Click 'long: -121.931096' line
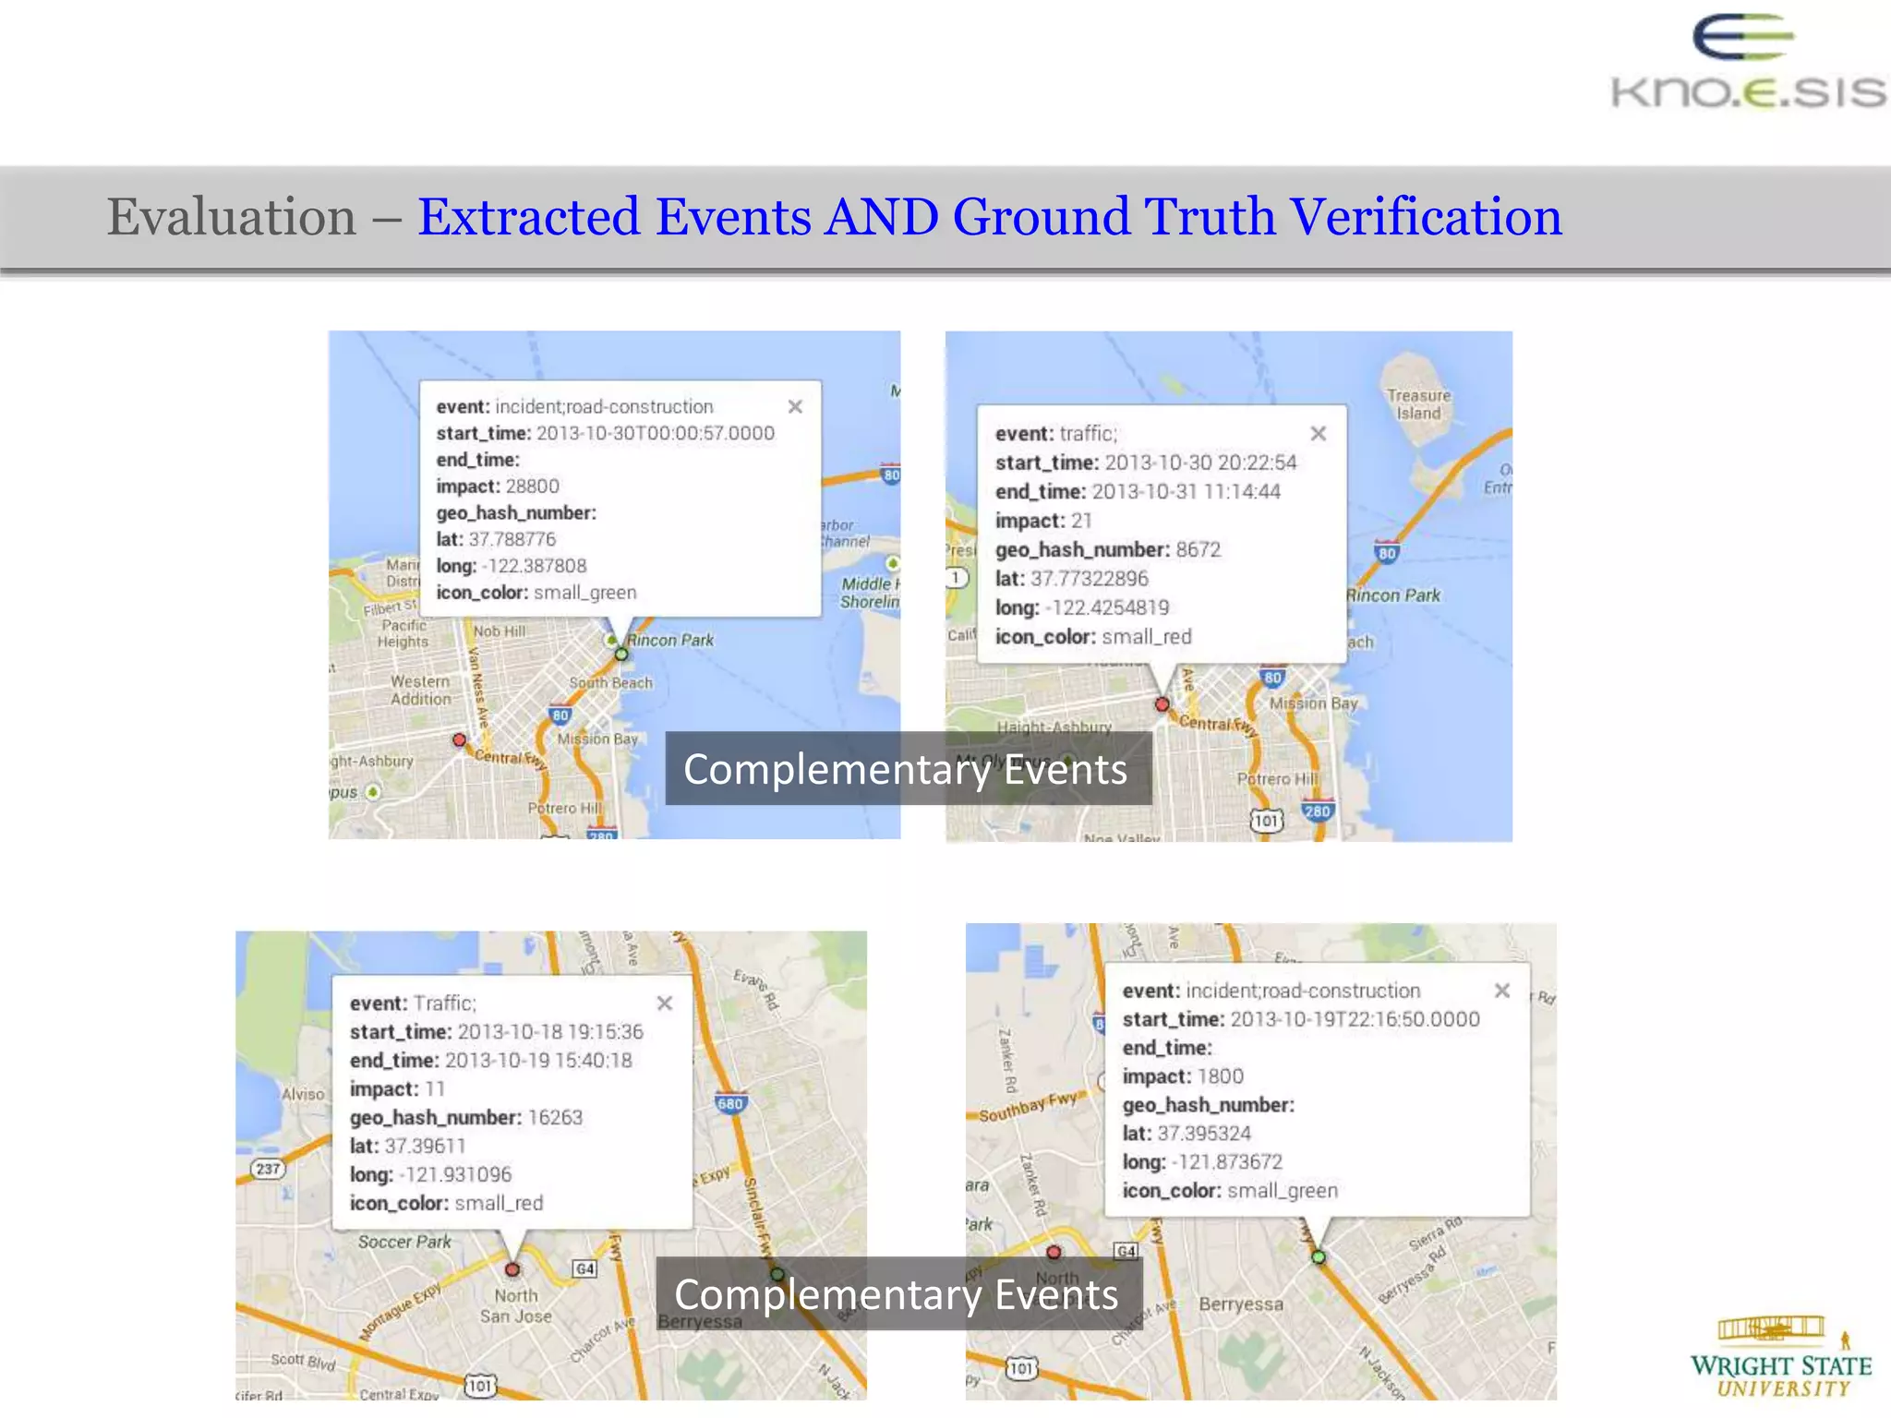The image size is (1891, 1418). (x=430, y=1174)
